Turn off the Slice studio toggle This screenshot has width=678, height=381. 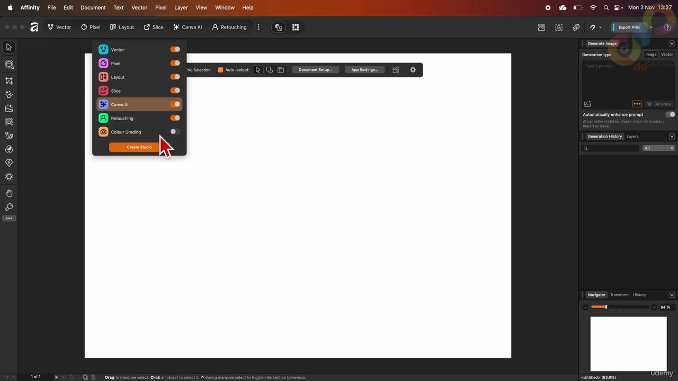coord(175,90)
